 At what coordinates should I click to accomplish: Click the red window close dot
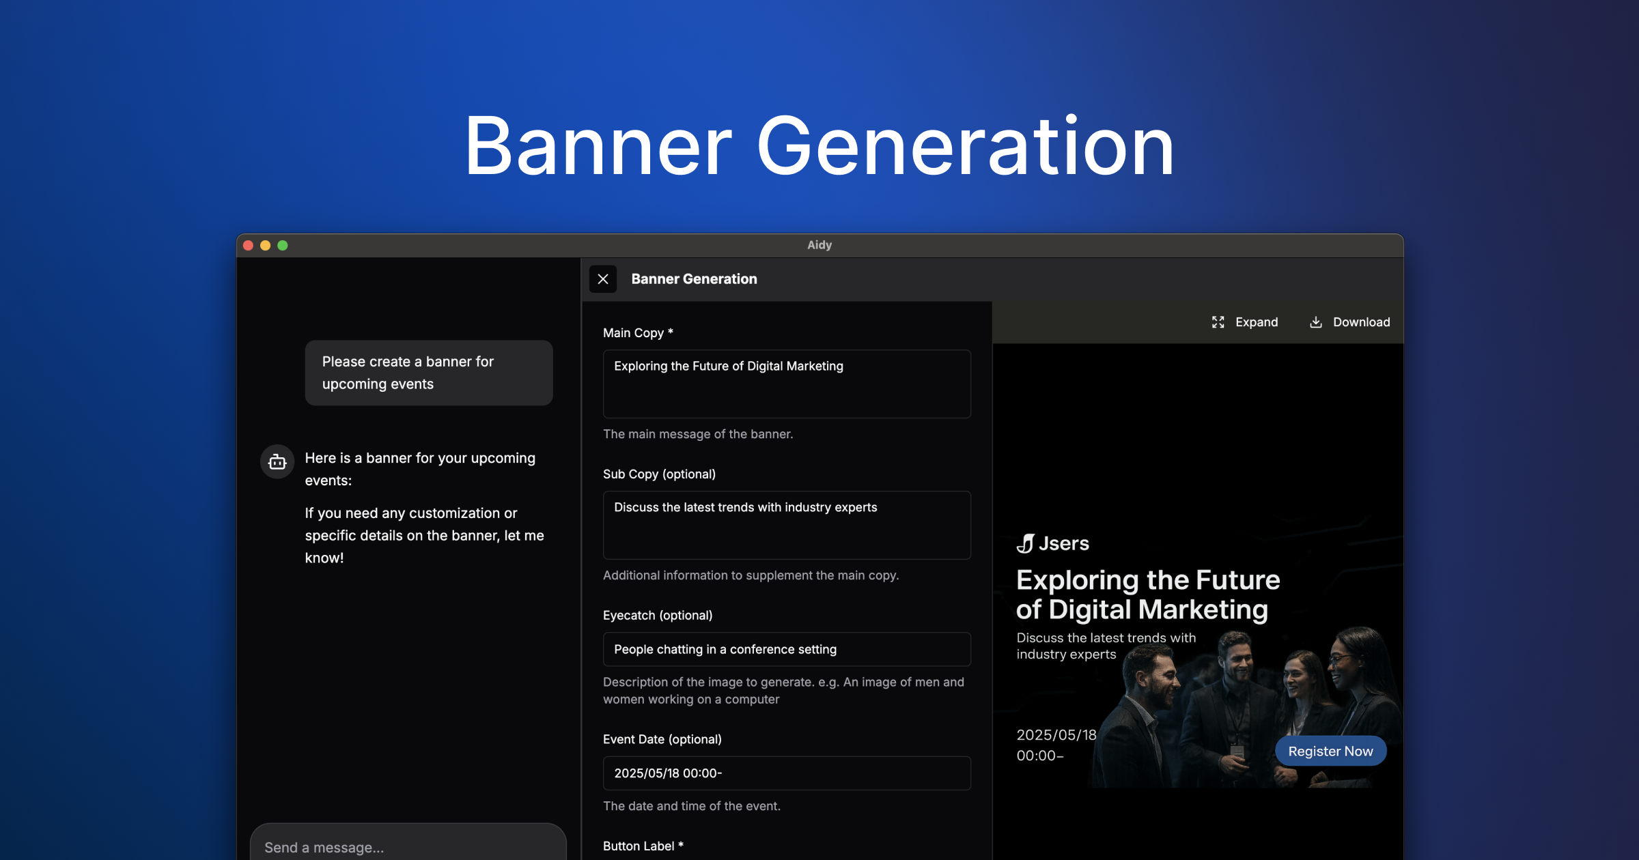click(249, 246)
